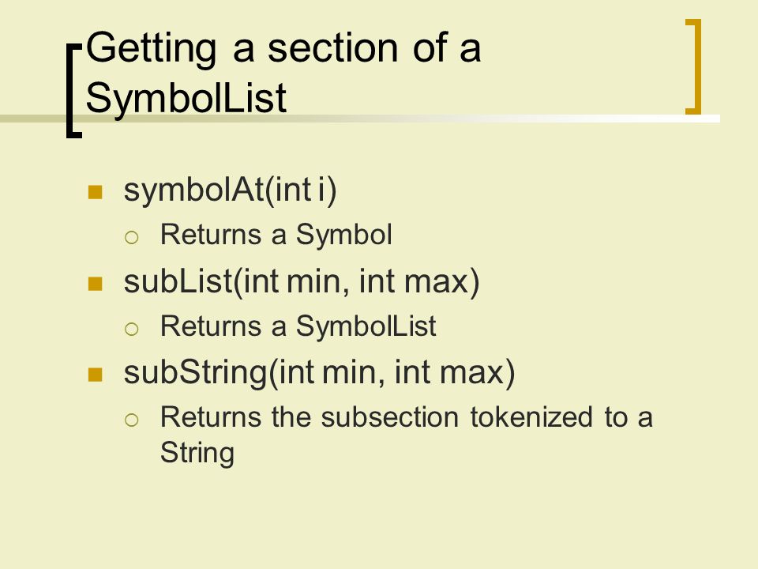Click the subString(int min, int max) line
The image size is (758, 569).
tap(320, 373)
